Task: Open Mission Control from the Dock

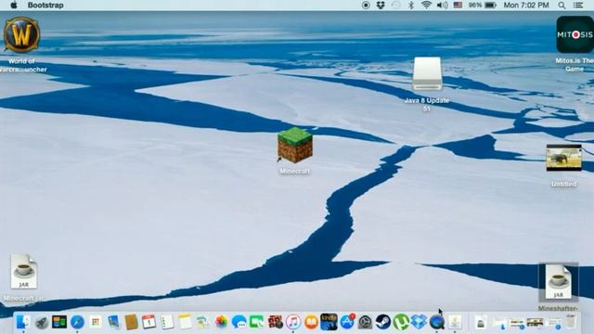Action: click(x=59, y=322)
